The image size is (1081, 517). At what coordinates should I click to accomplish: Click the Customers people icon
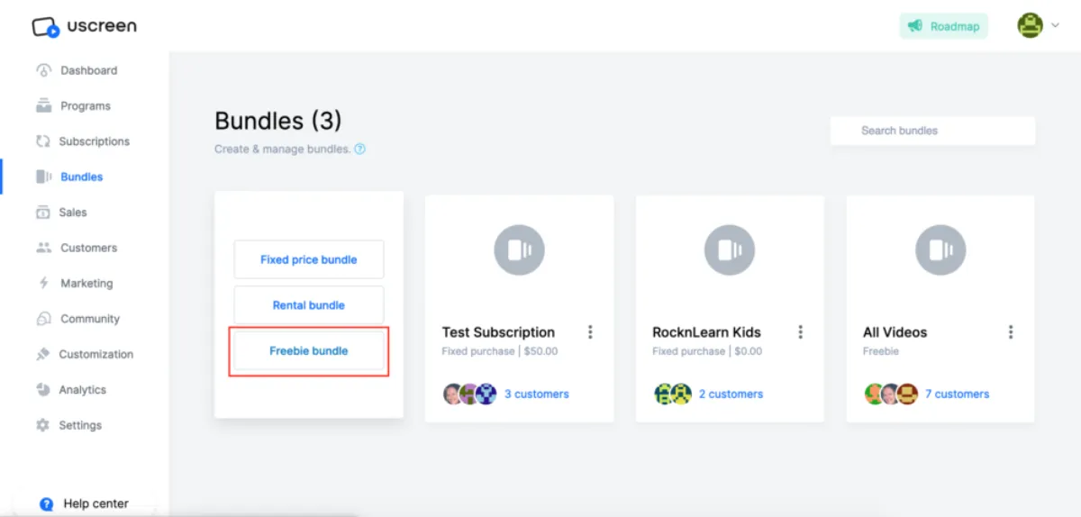43,248
